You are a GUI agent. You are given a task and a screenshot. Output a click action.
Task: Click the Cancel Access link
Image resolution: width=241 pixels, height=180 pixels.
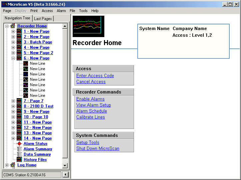(91, 81)
